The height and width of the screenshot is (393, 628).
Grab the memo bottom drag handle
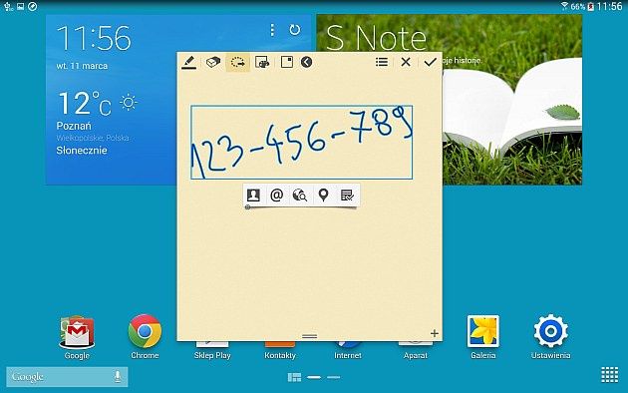(310, 336)
